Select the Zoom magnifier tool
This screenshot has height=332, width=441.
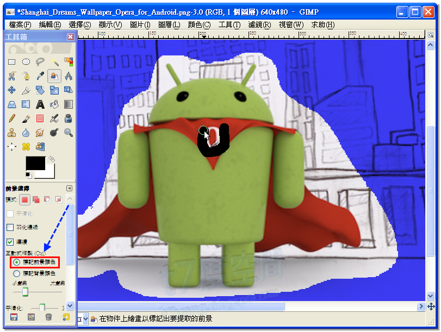click(69, 133)
